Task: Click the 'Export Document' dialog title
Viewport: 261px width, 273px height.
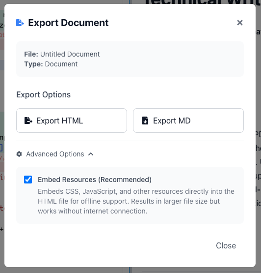Action: click(x=68, y=23)
